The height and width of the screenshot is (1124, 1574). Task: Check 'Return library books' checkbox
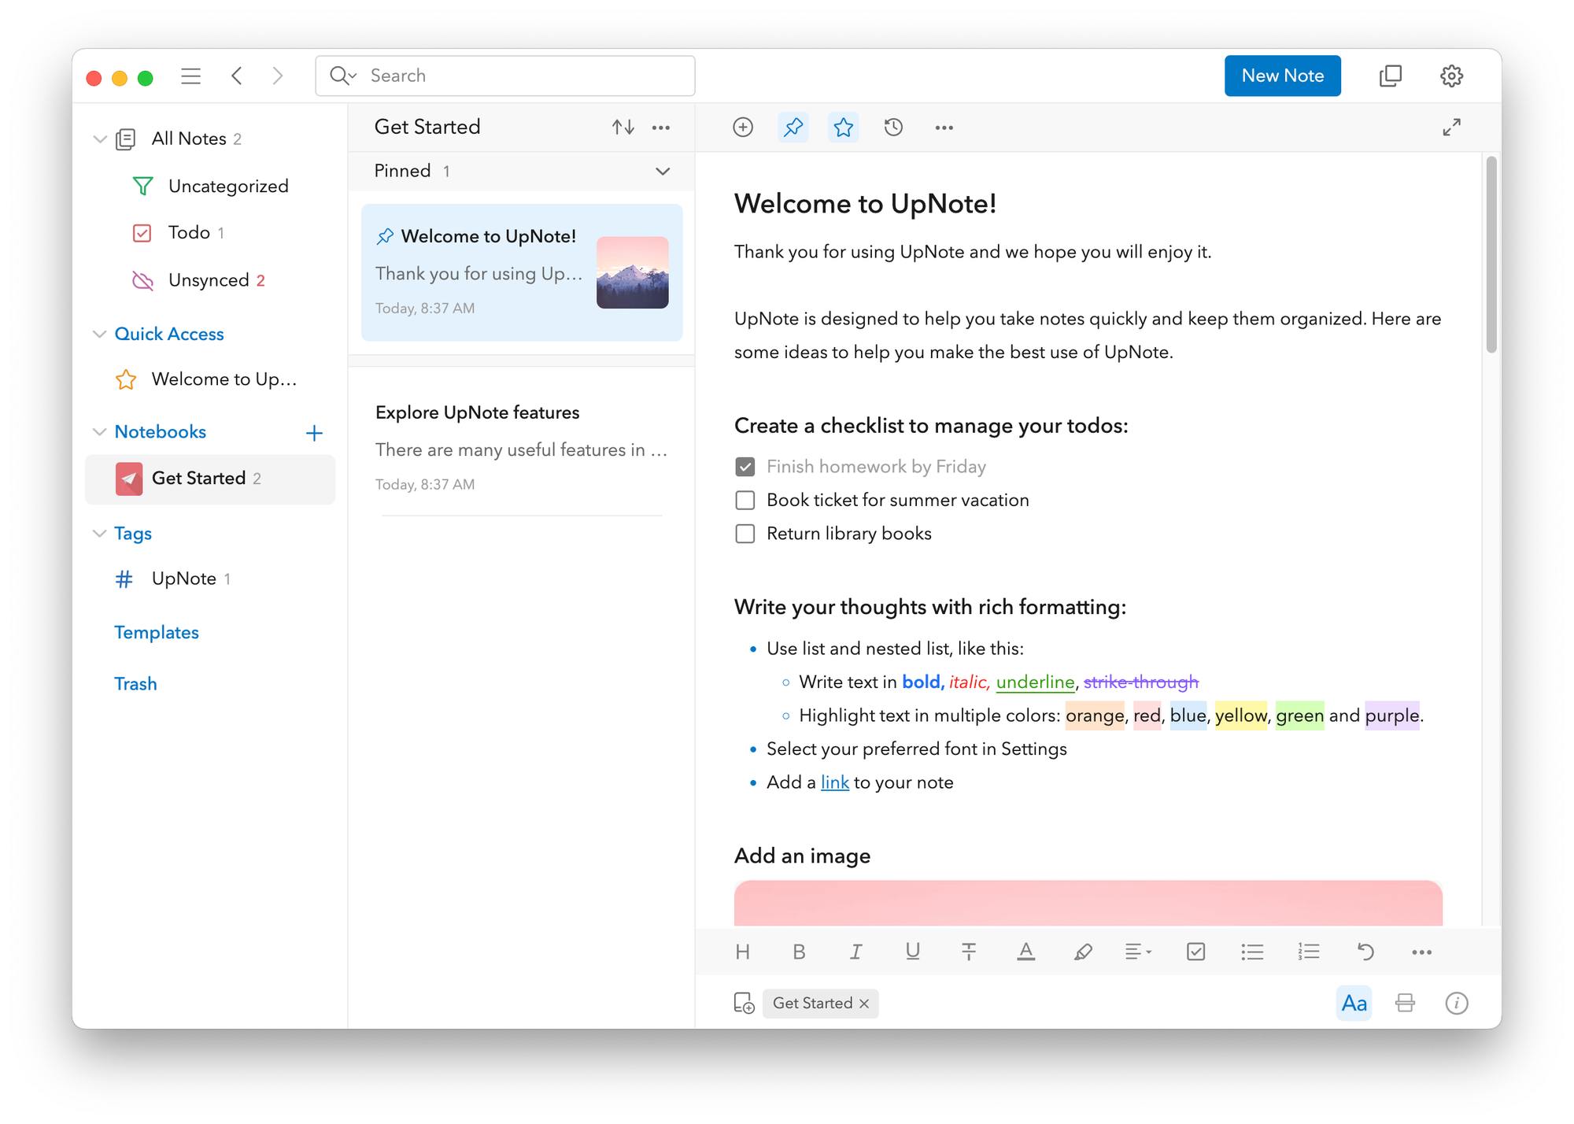tap(745, 534)
